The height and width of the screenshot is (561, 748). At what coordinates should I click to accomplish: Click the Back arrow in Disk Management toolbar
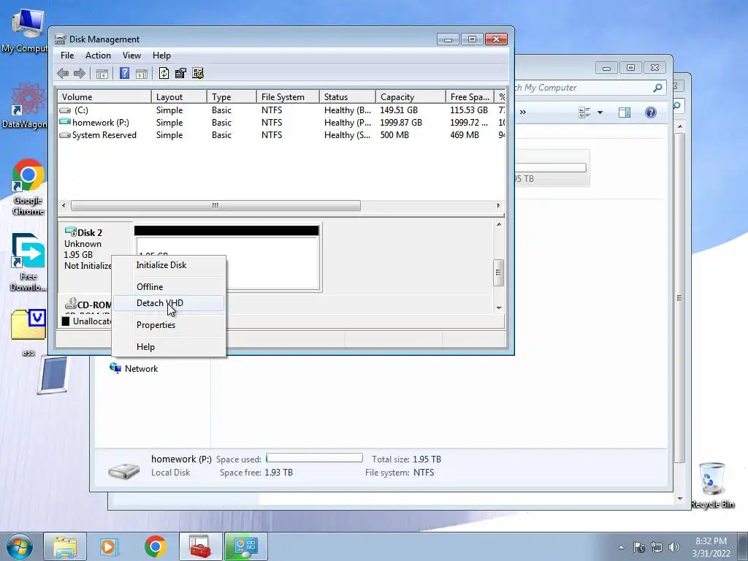coord(63,73)
